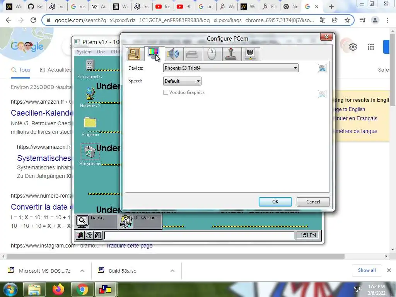Click the translate page icon in address bar
The image size is (396, 297).
[x=322, y=20]
